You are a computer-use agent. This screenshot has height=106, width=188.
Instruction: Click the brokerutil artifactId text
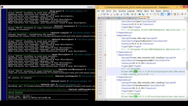click(142, 85)
